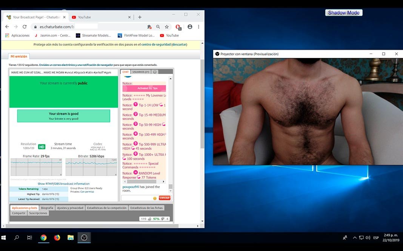This screenshot has height=251, width=403.
Task: Click the Chrome back arrow
Action: pyautogui.click(x=7, y=27)
